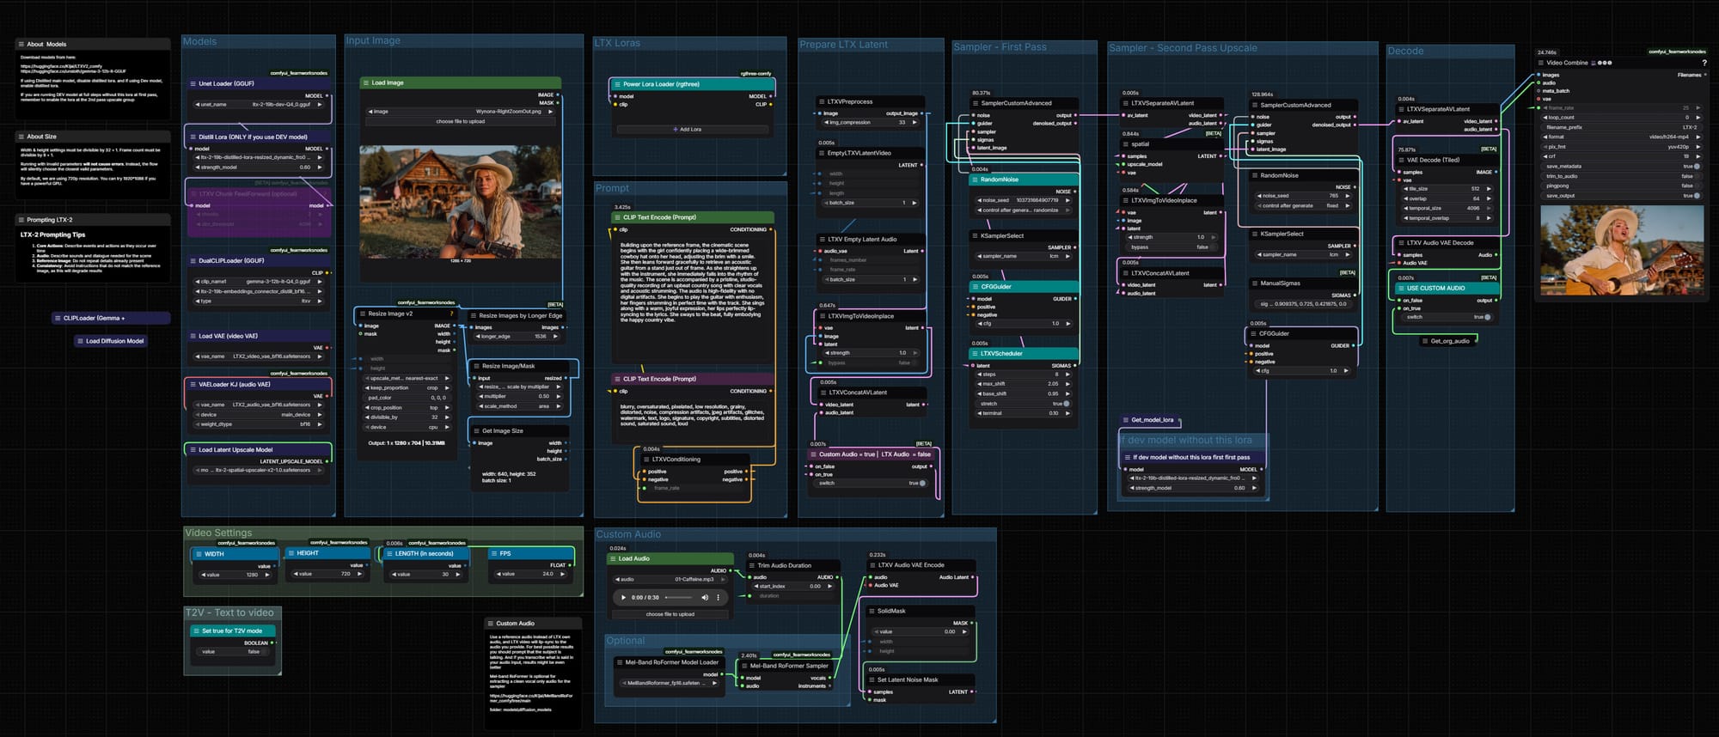Open the format dropdown in Video Combine
The height and width of the screenshot is (737, 1719).
1620,137
